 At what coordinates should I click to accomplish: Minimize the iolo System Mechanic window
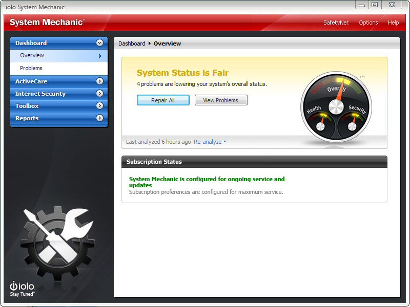click(362, 5)
